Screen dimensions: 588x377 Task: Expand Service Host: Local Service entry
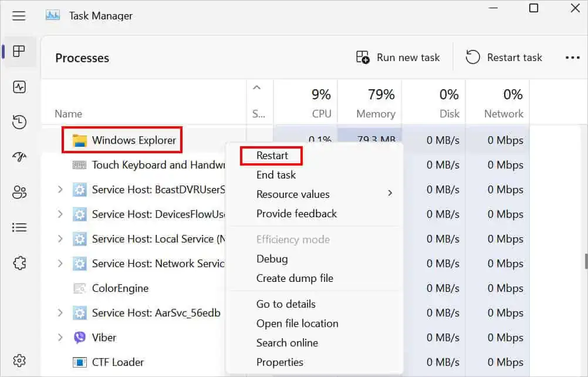(60, 239)
